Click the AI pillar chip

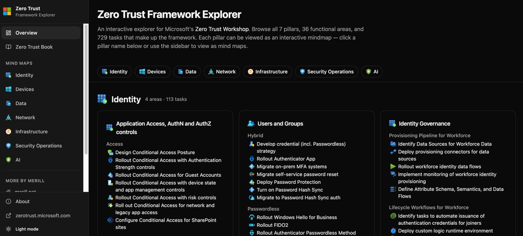coord(372,71)
